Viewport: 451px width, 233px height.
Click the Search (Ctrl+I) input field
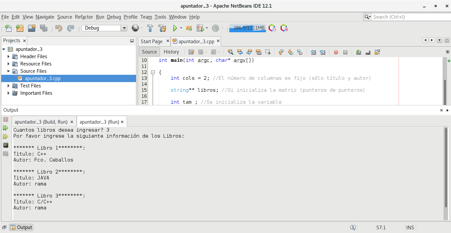click(409, 17)
